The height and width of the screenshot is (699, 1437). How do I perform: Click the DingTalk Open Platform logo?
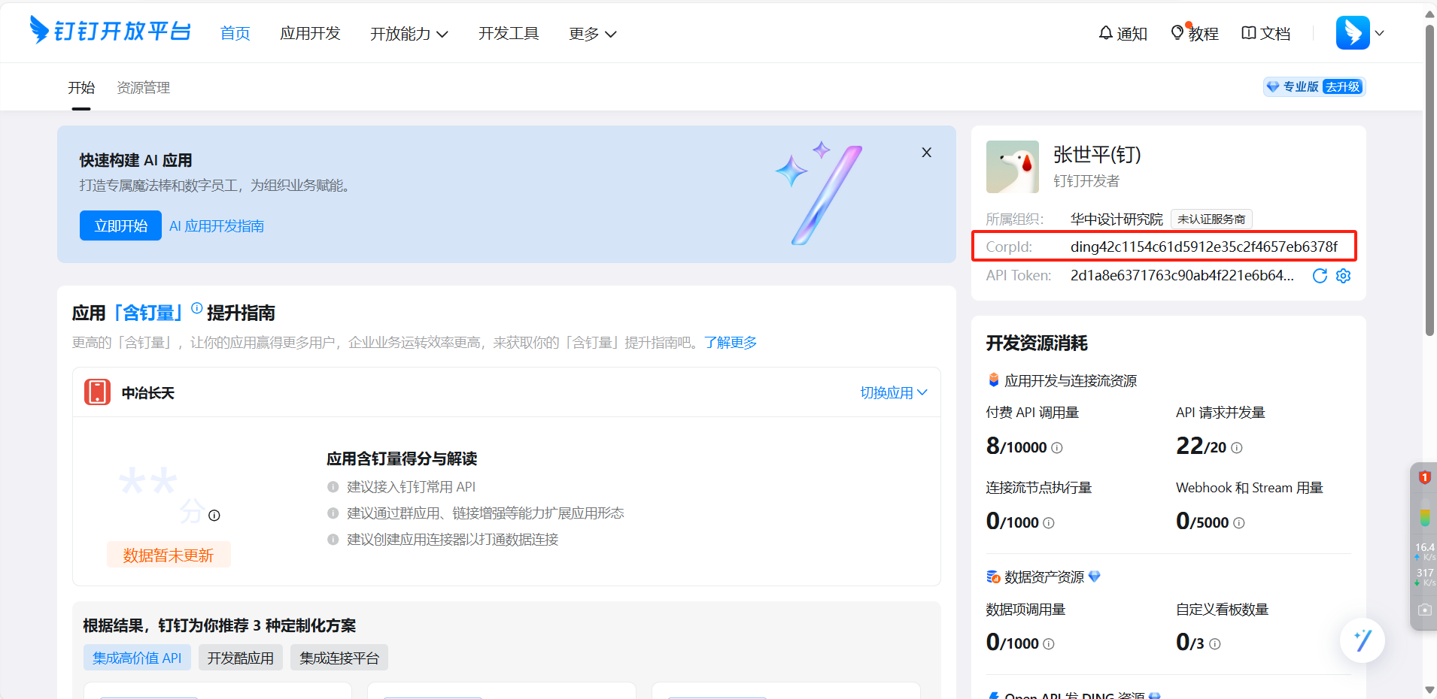pyautogui.click(x=110, y=31)
